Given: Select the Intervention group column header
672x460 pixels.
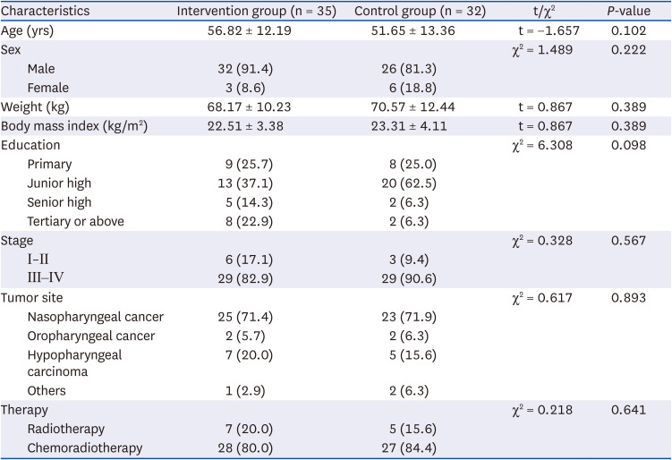Looking at the screenshot, I should [255, 12].
